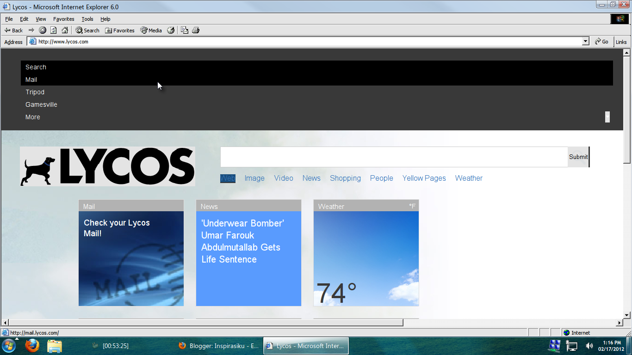Select the Web search tab
This screenshot has width=632, height=355.
[228, 178]
